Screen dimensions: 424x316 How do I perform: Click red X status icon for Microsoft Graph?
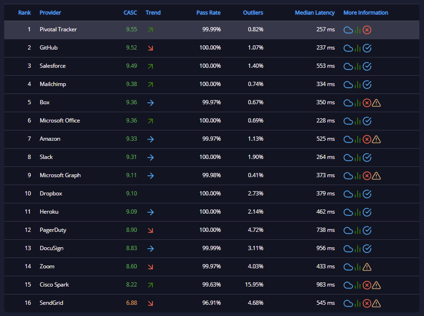[367, 176]
